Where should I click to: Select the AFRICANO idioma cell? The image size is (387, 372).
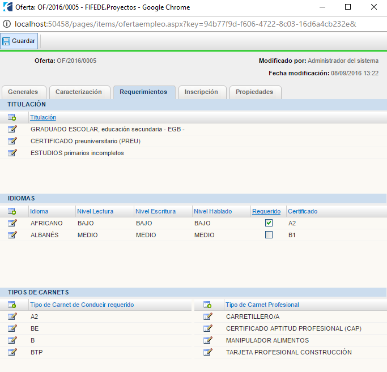coord(46,223)
